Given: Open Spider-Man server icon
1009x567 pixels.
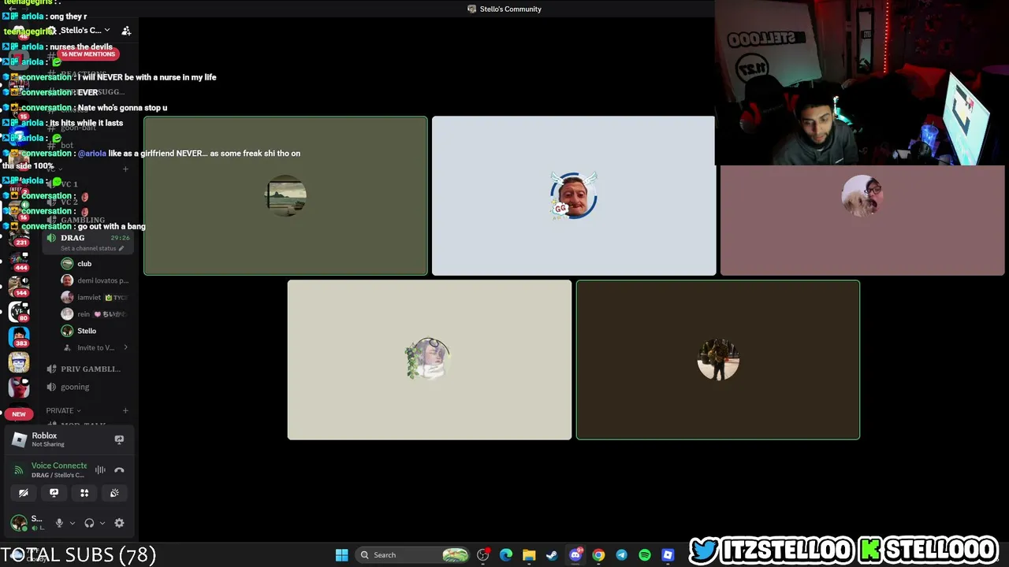Looking at the screenshot, I should click(19, 387).
